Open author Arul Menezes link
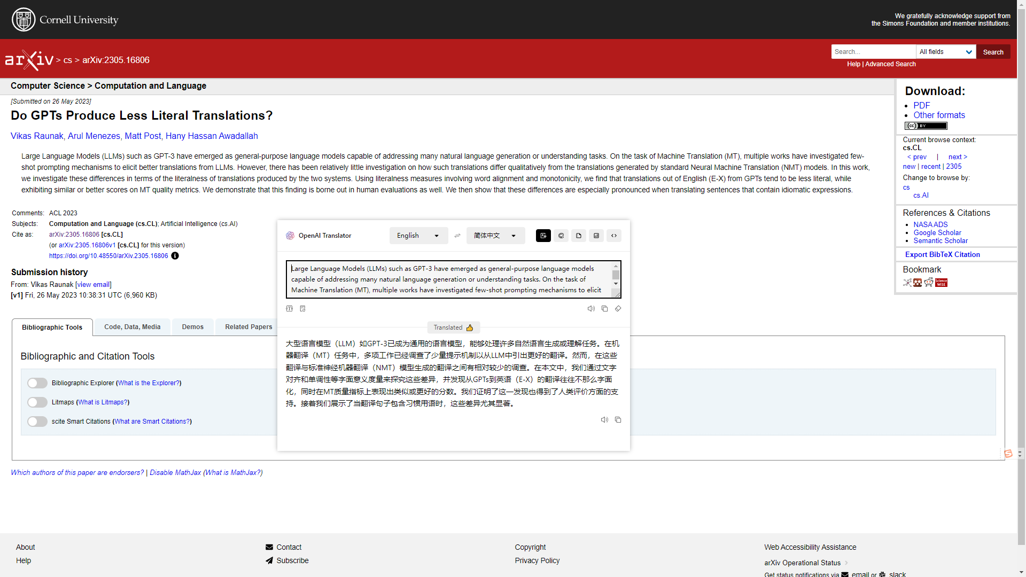 (94, 136)
